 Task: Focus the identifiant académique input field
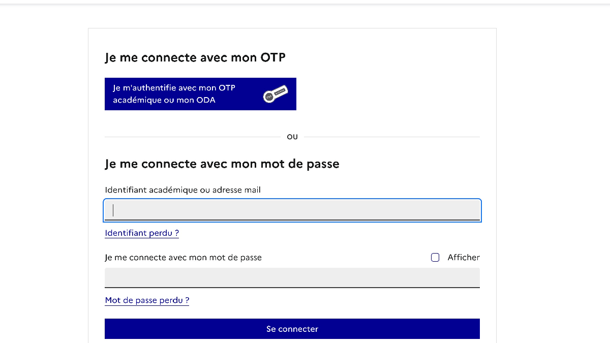pos(292,210)
